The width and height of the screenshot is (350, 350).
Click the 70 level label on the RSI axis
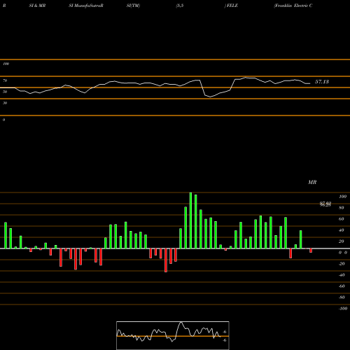tap(5, 80)
